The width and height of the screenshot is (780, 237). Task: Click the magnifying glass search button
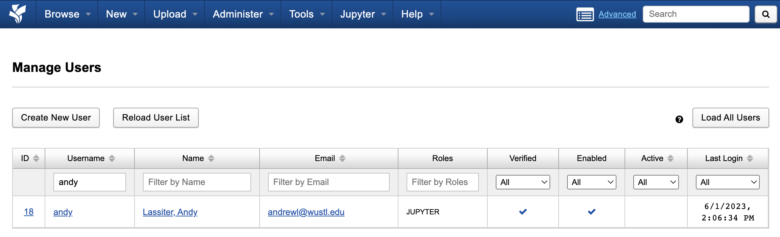tap(766, 14)
